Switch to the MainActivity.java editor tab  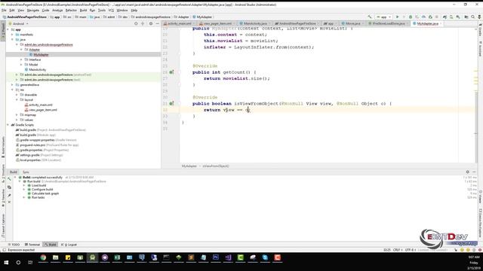pyautogui.click(x=255, y=23)
